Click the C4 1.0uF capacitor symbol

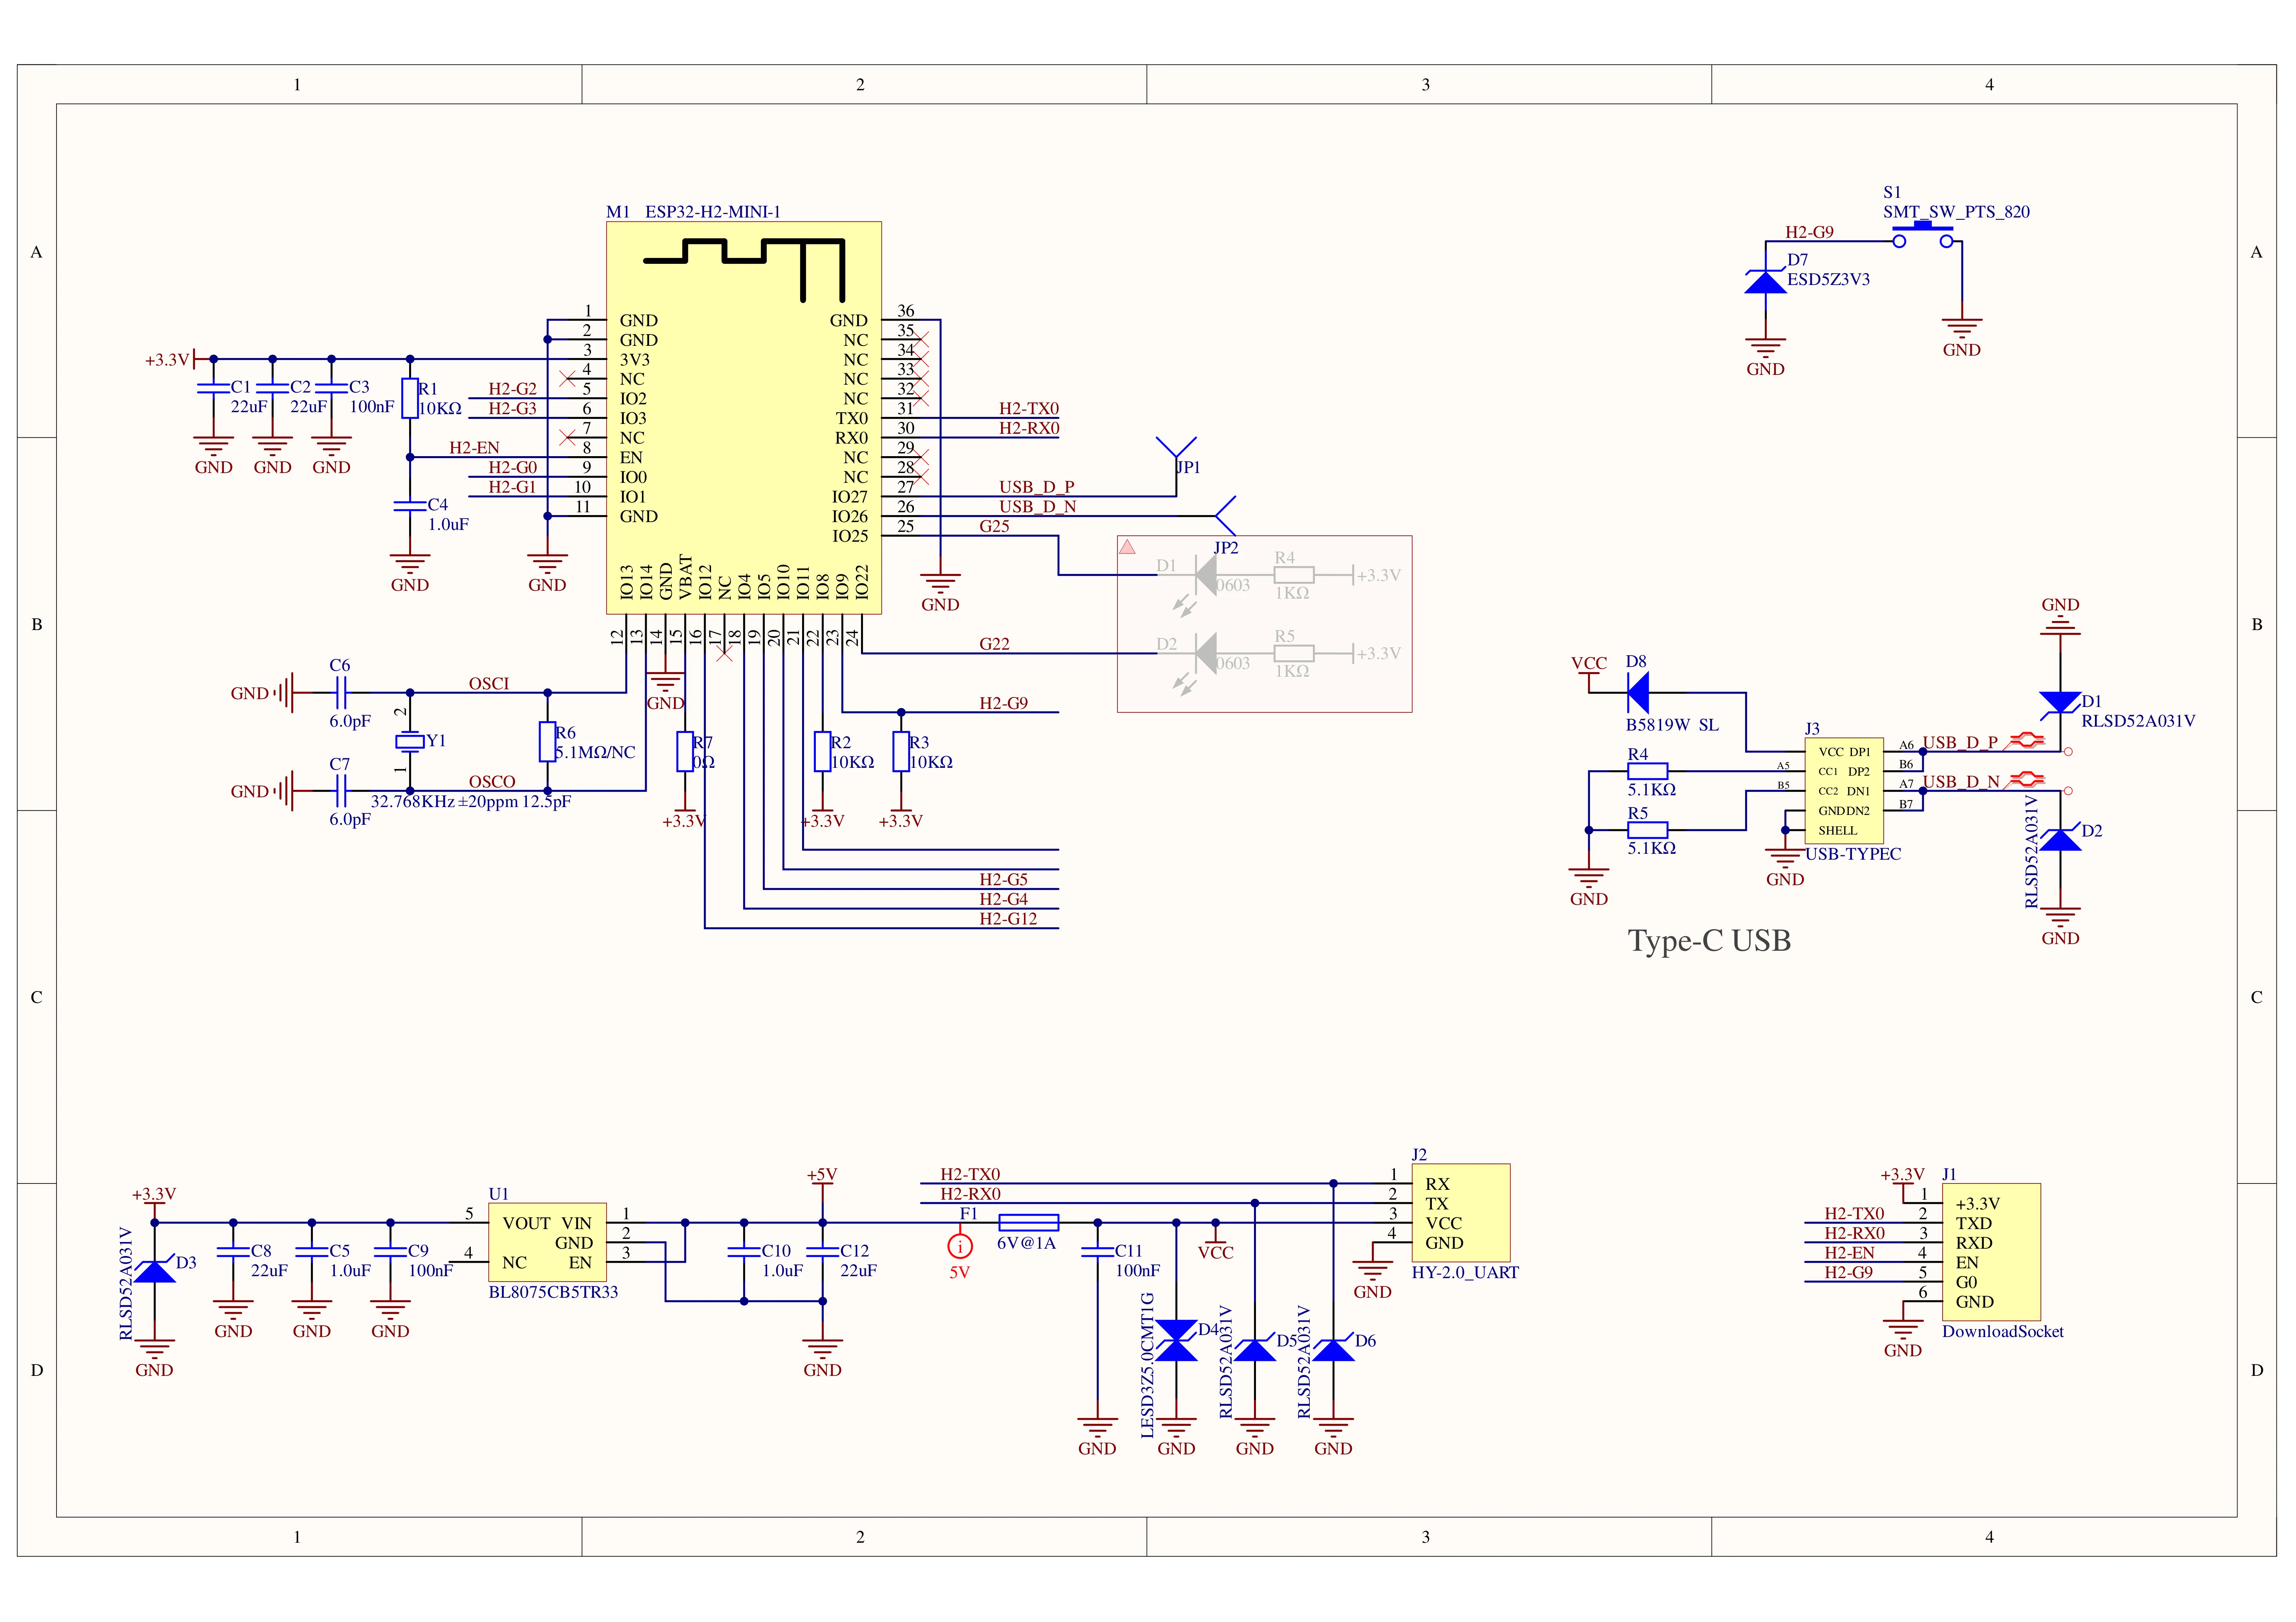410,506
